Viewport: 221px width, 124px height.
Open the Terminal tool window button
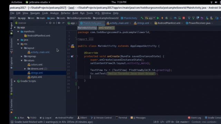[121, 118]
